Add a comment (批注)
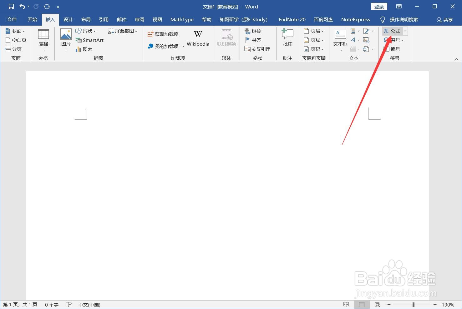Viewport: 462px width, 309px height. (x=287, y=38)
